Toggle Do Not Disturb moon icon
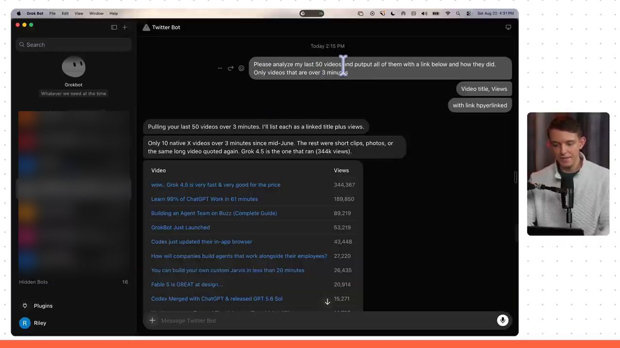The width and height of the screenshot is (620, 348). pos(393,14)
